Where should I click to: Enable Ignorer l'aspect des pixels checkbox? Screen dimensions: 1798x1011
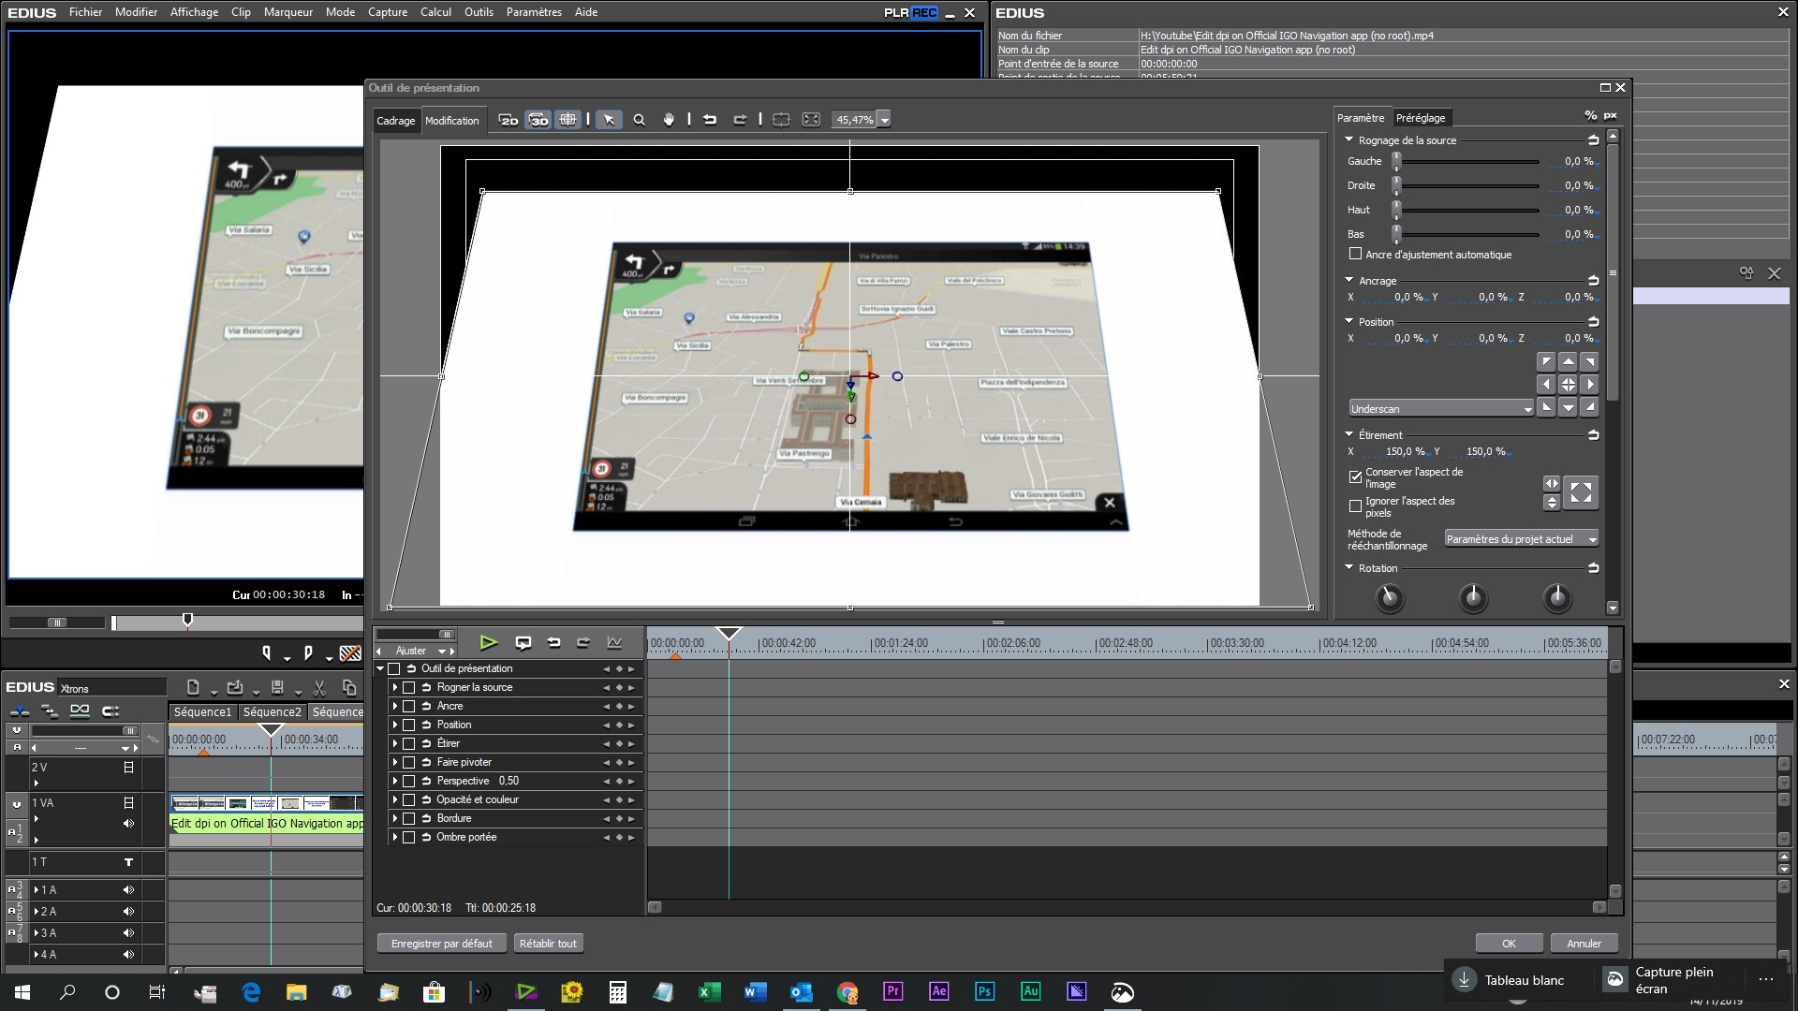click(x=1355, y=505)
